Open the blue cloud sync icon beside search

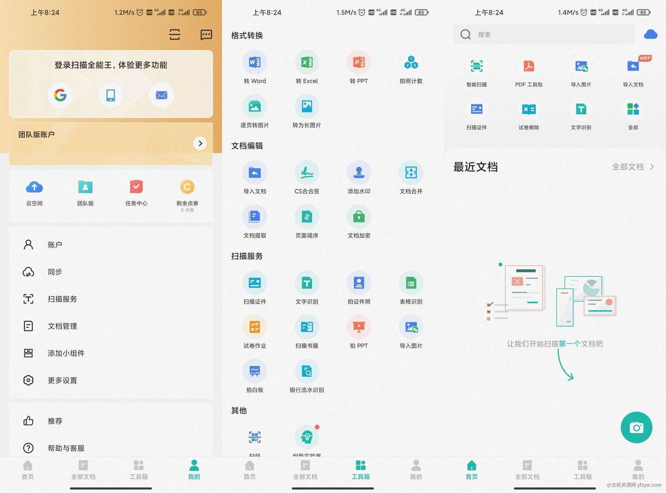click(x=651, y=34)
